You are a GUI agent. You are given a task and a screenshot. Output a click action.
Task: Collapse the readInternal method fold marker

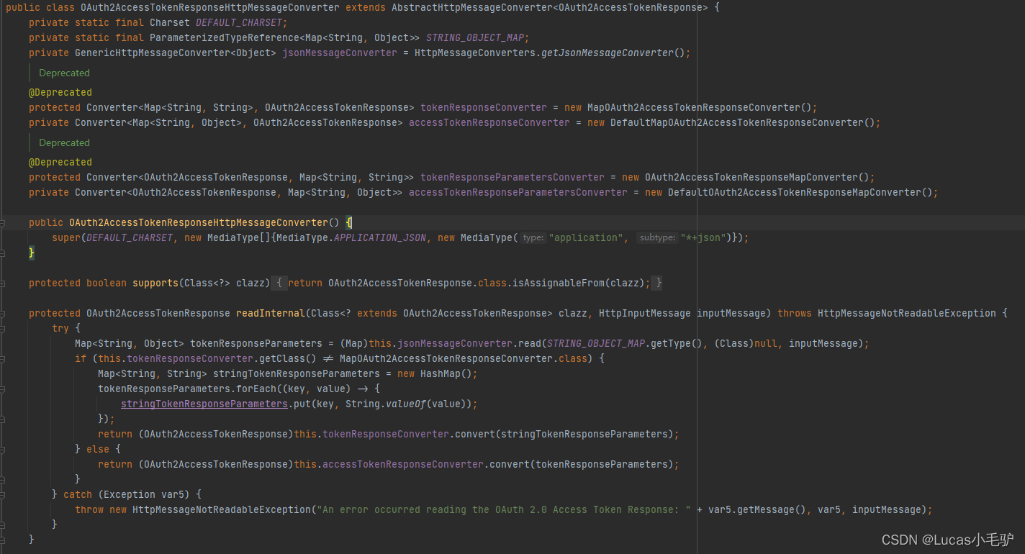coord(3,314)
